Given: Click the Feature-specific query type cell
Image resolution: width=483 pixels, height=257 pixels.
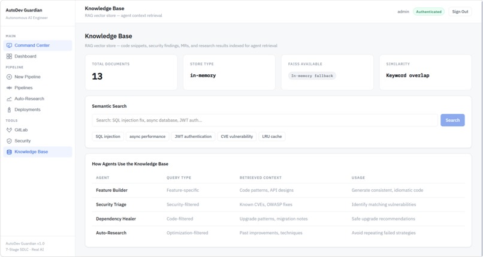Looking at the screenshot, I should [183, 191].
